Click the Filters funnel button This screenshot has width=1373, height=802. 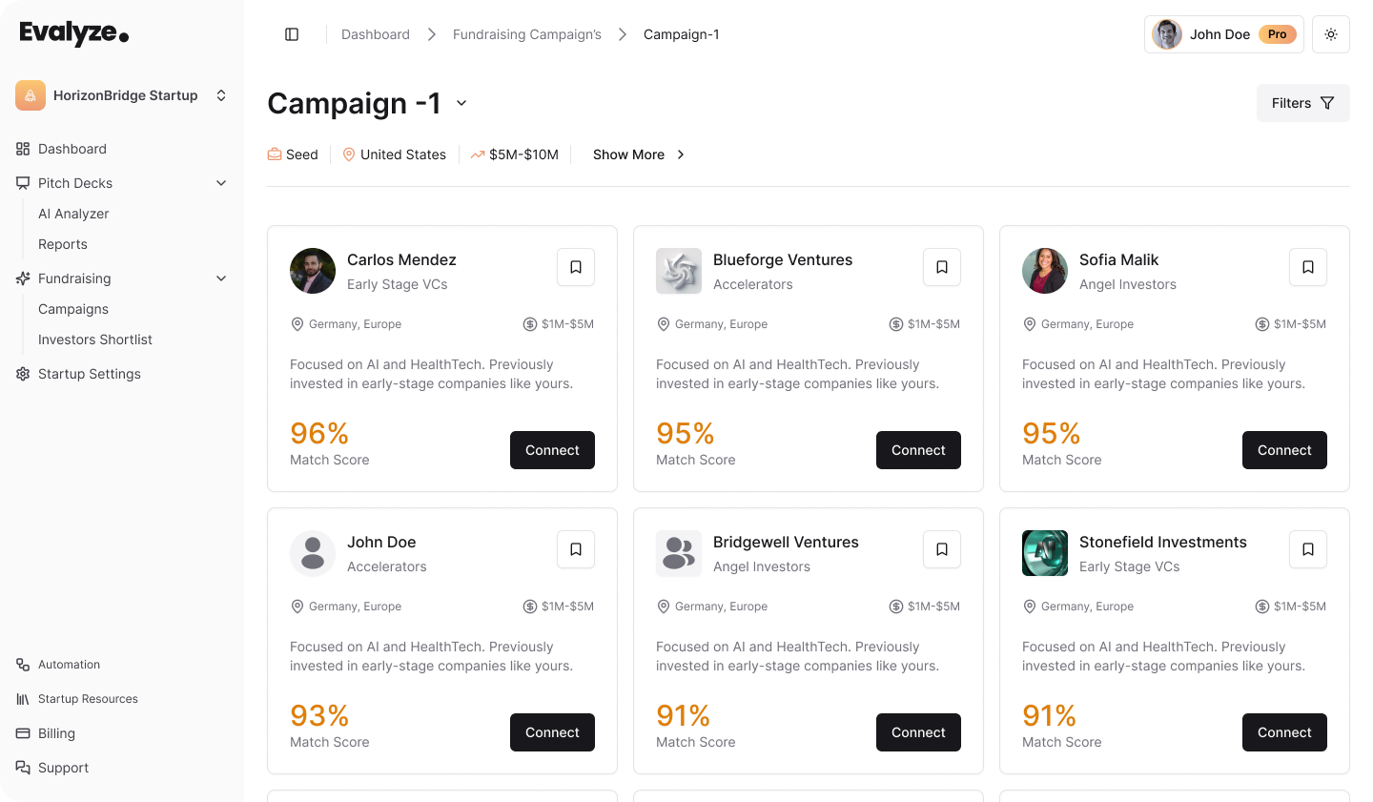tap(1302, 103)
